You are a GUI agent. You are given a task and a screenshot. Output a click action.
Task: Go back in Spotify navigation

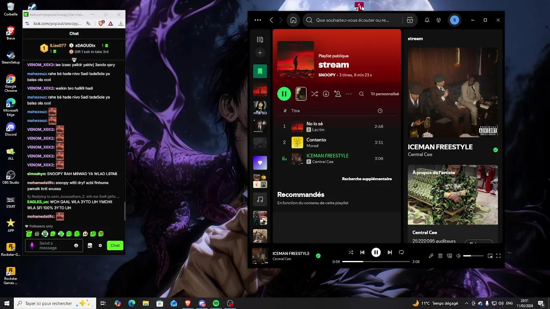click(x=271, y=20)
